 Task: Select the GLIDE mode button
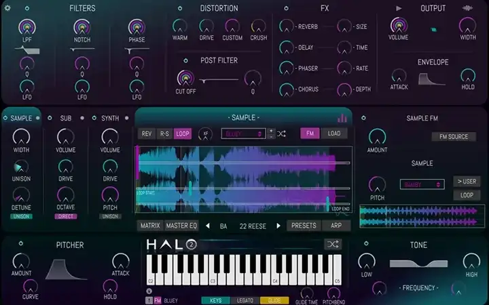pyautogui.click(x=274, y=301)
